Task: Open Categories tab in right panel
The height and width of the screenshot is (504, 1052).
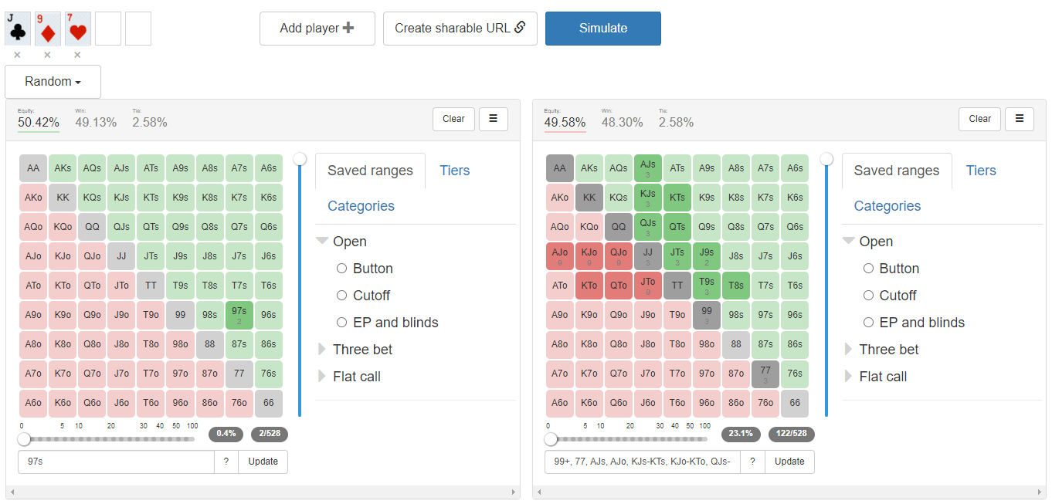Action: (x=887, y=206)
